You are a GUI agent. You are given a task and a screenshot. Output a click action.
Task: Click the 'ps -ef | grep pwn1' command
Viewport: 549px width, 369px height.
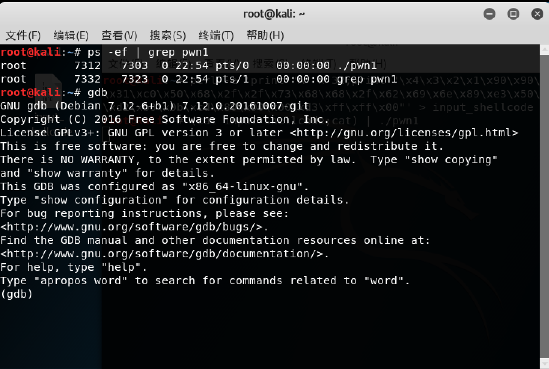148,52
